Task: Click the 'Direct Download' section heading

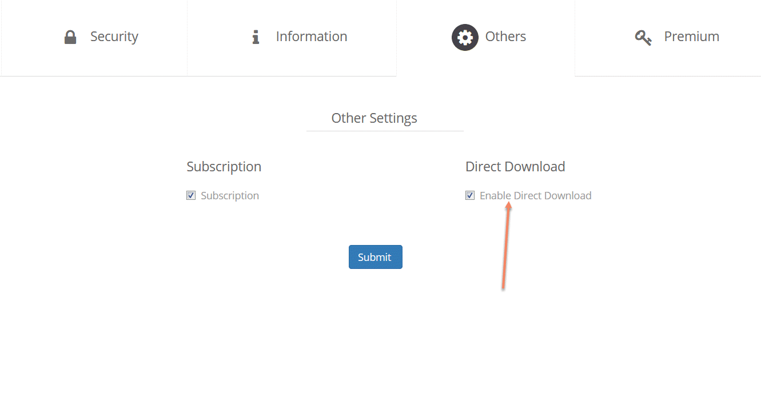Action: coord(515,167)
